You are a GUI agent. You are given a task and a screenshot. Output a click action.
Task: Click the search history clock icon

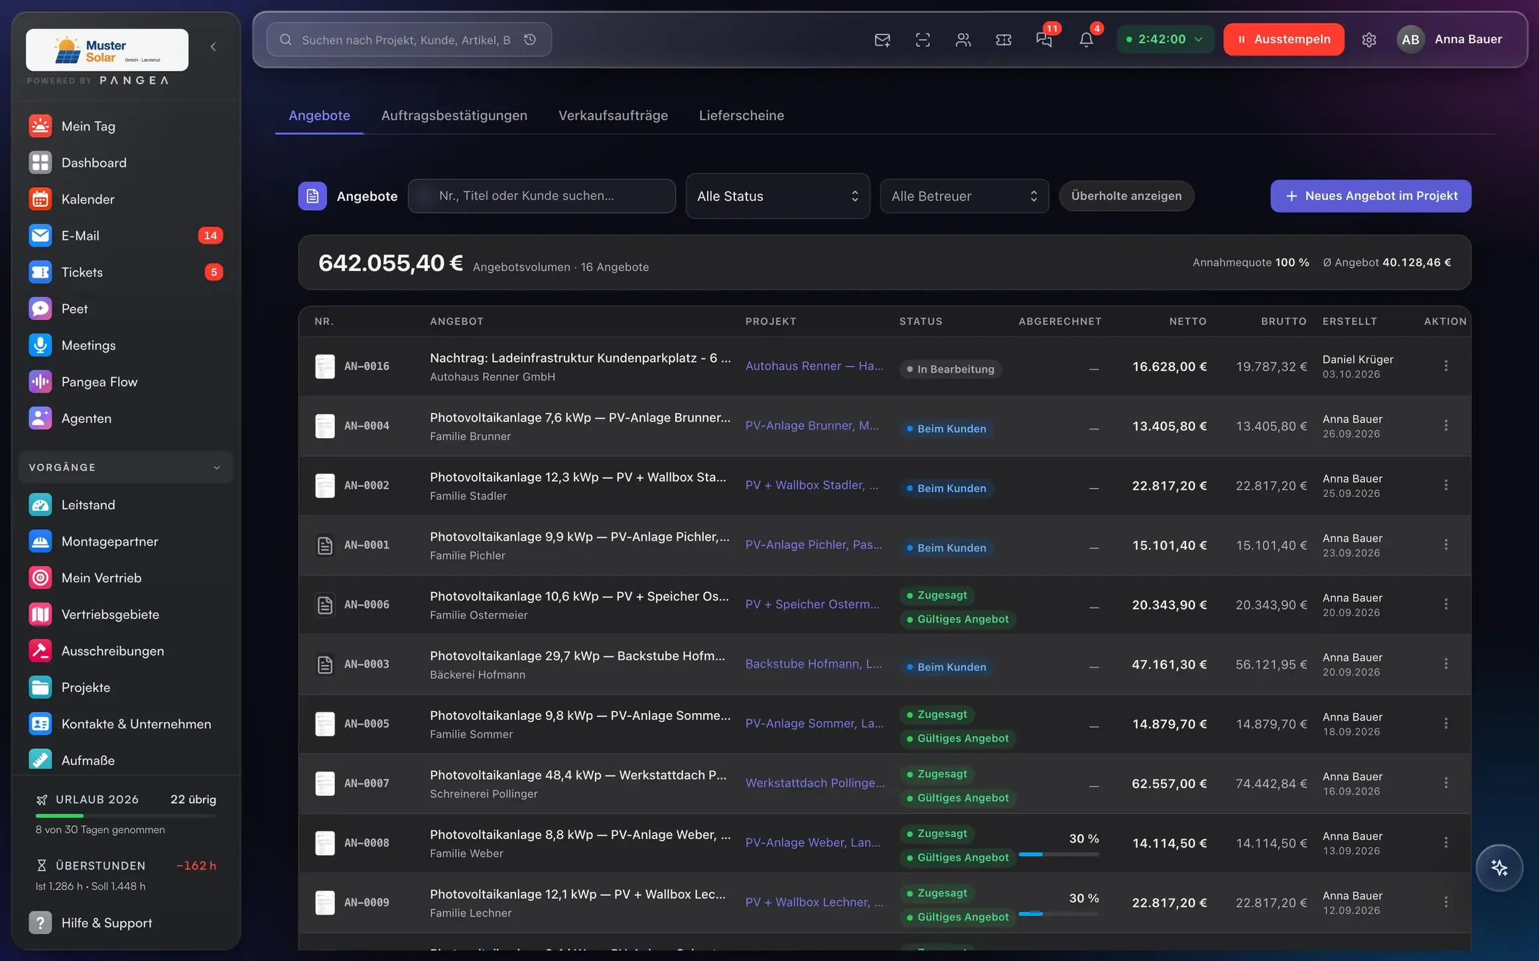[x=530, y=40]
